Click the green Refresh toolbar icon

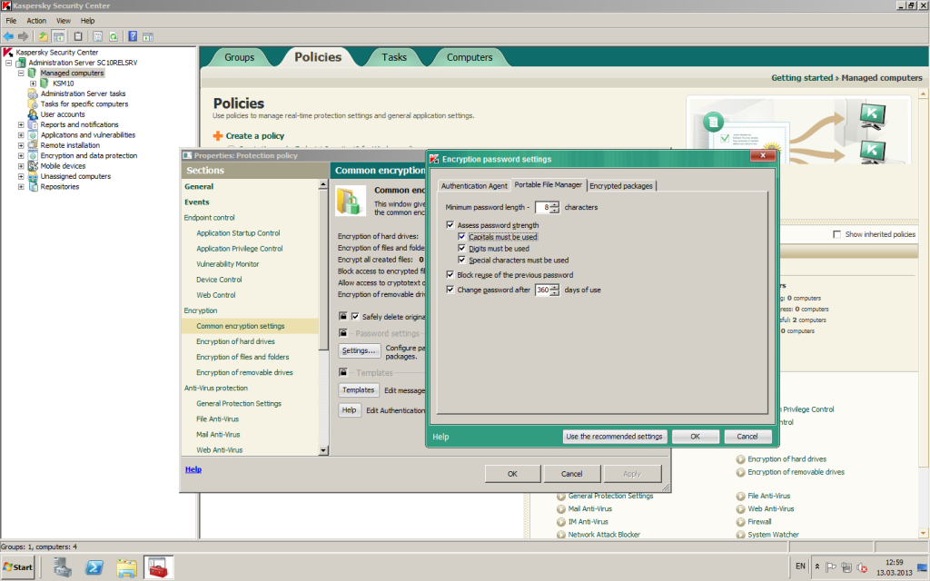(x=113, y=36)
